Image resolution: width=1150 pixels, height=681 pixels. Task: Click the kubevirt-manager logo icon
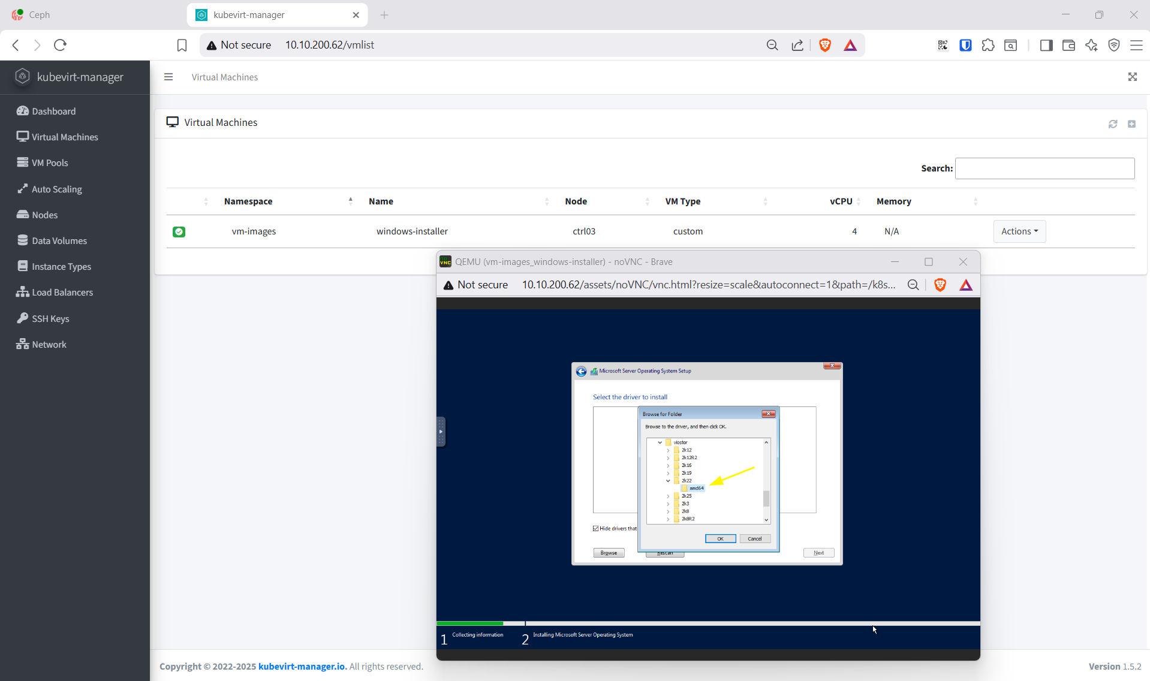coord(23,77)
